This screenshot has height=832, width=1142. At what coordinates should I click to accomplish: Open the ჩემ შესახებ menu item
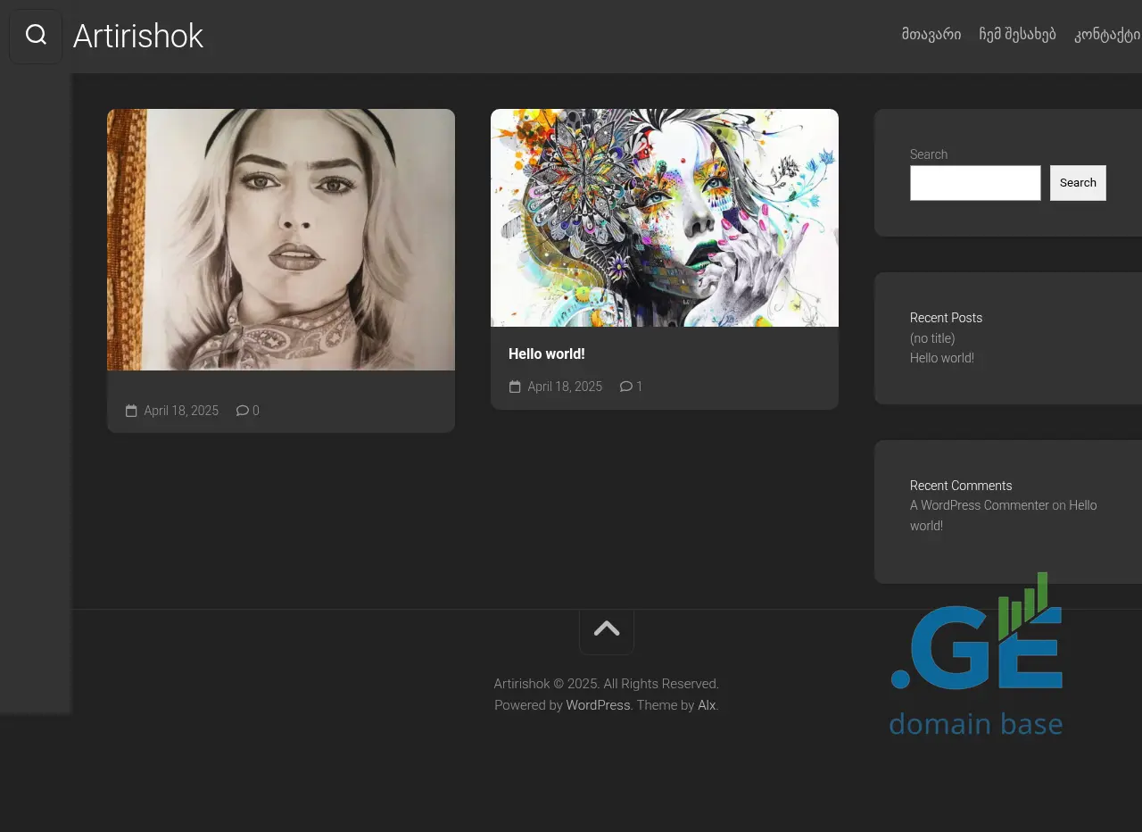pyautogui.click(x=1017, y=35)
